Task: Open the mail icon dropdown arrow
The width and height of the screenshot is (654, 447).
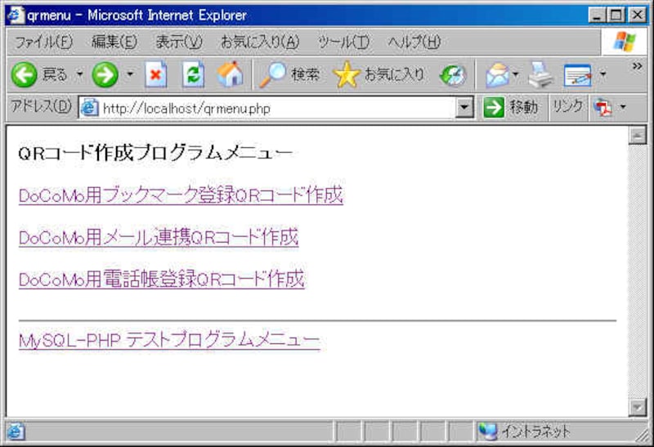Action: coord(516,74)
